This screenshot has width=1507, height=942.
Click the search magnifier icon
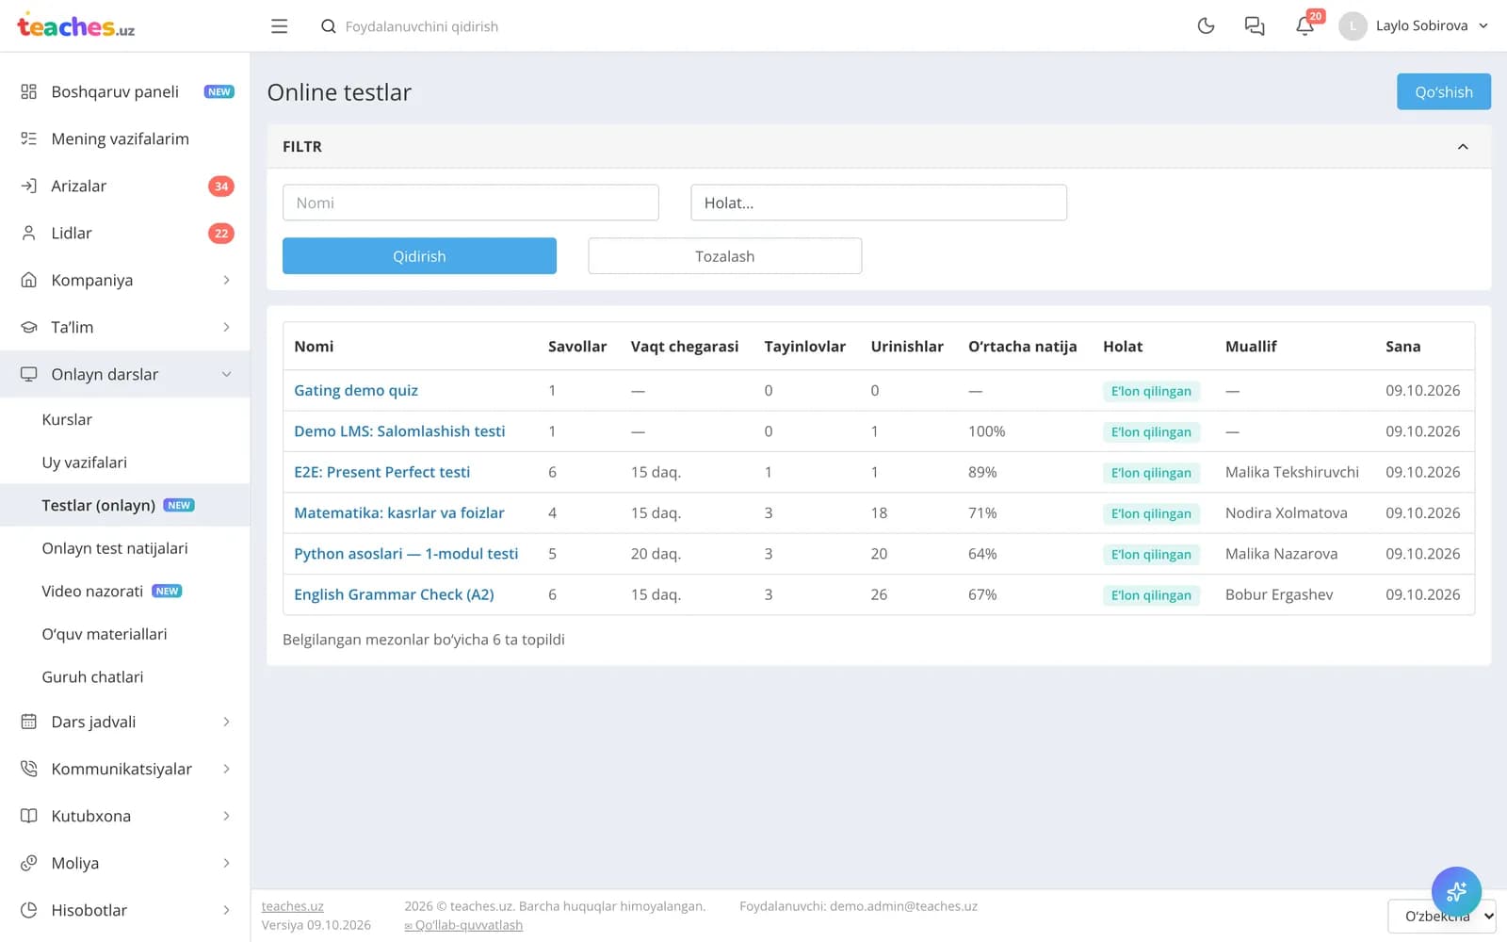(328, 26)
